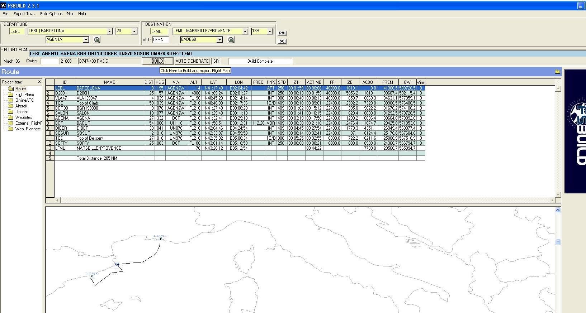Click the table horizontal scroll right arrow
This screenshot has width=586, height=313.
552,200
